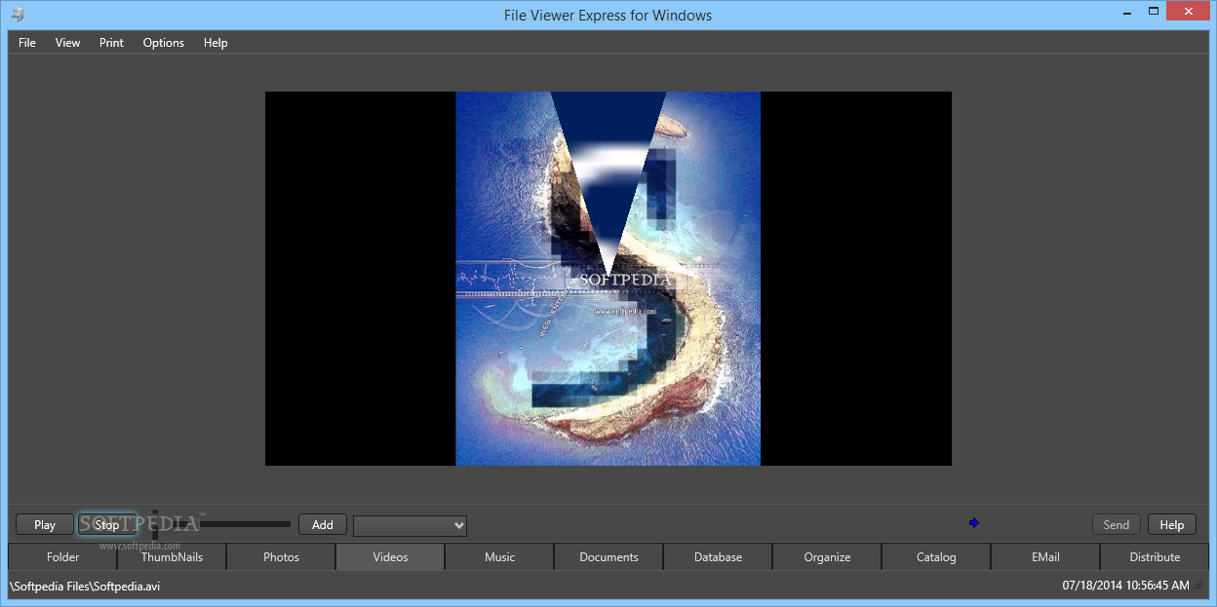Click the Add button

pos(323,525)
